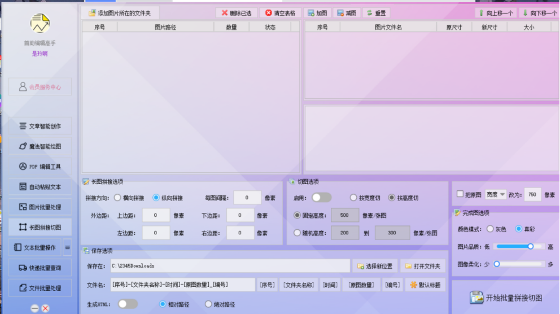Click 下边距 input field
The image size is (560, 314).
240,215
